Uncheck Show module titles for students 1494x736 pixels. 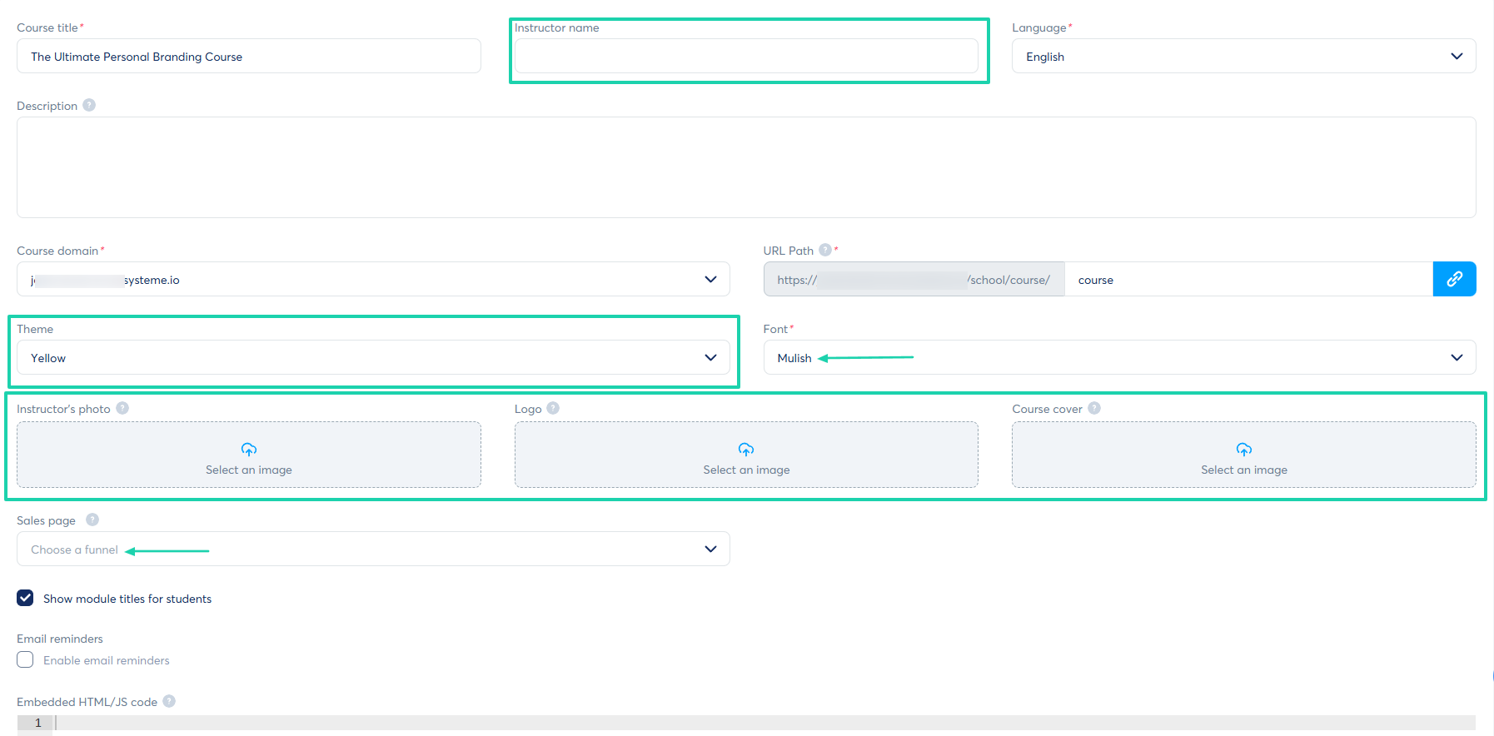tap(25, 598)
